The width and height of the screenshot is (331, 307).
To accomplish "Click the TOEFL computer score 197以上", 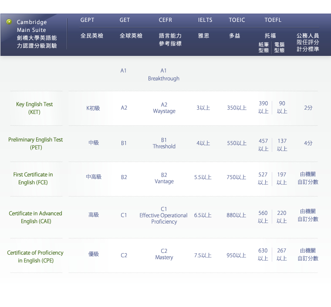I will [282, 179].
